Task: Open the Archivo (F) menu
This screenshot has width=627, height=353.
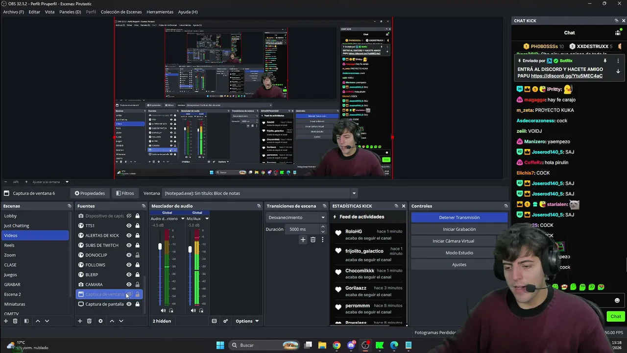Action: (x=13, y=12)
